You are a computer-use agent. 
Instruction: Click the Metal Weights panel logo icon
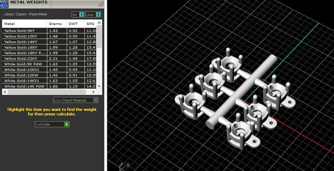[x=4, y=3]
